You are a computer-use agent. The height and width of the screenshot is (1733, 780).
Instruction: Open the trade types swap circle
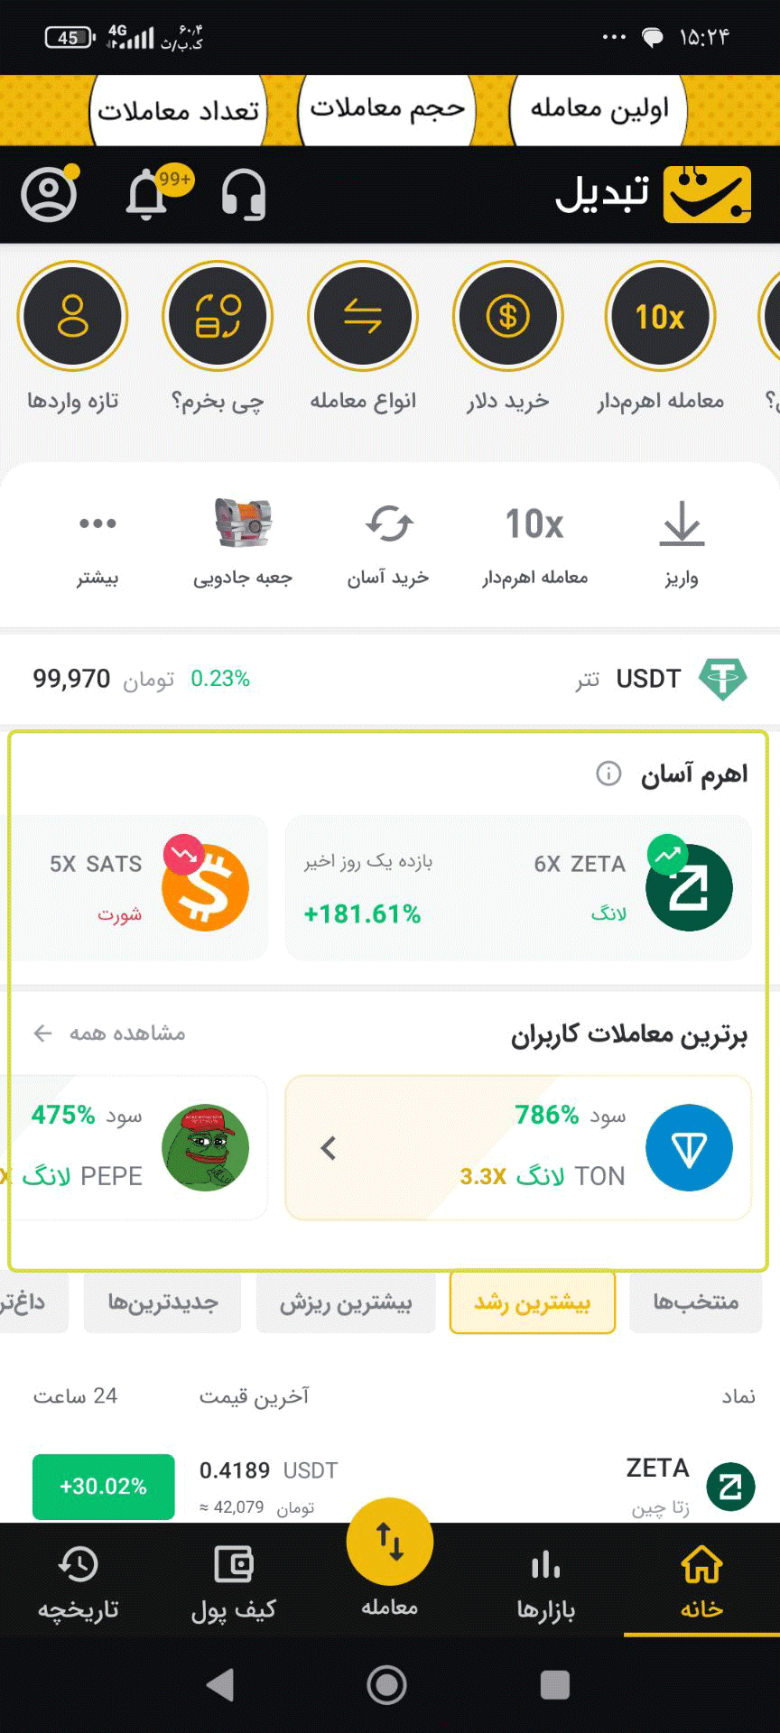click(363, 317)
